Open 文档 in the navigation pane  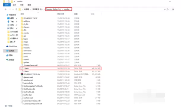tap(12, 25)
